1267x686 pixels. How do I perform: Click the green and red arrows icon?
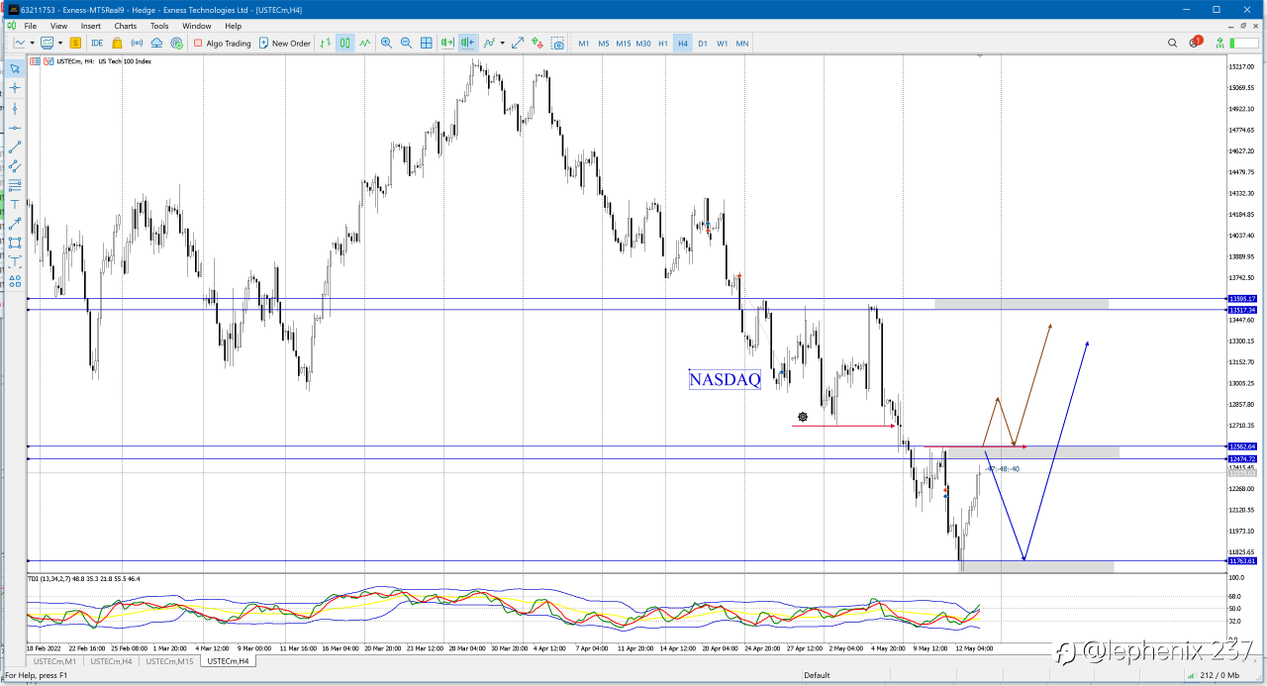537,44
